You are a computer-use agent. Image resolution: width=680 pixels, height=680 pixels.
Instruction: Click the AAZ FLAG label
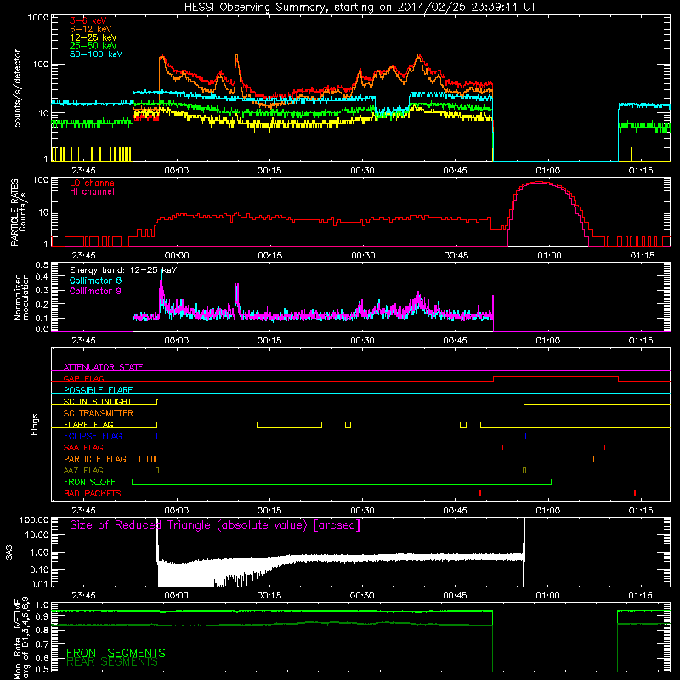tap(83, 470)
